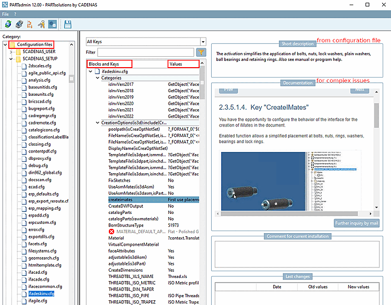Open the All Keys dropdown
This screenshot has height=305, width=391.
[x=146, y=42]
